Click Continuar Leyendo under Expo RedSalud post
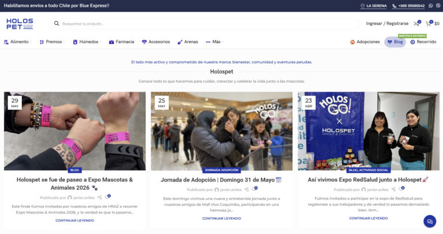 (x=369, y=218)
